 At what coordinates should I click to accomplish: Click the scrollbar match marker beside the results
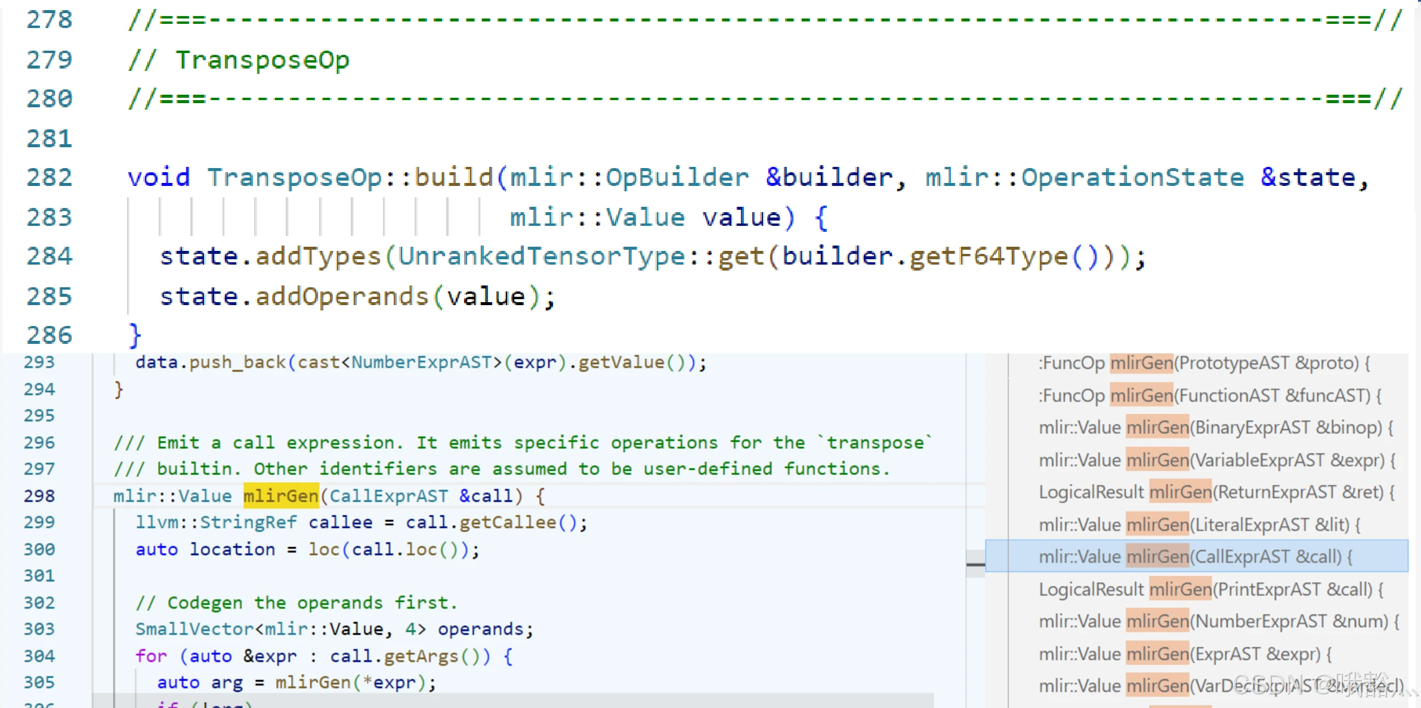975,564
